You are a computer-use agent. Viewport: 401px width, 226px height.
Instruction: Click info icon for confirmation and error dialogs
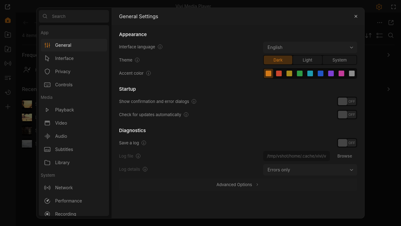194,101
